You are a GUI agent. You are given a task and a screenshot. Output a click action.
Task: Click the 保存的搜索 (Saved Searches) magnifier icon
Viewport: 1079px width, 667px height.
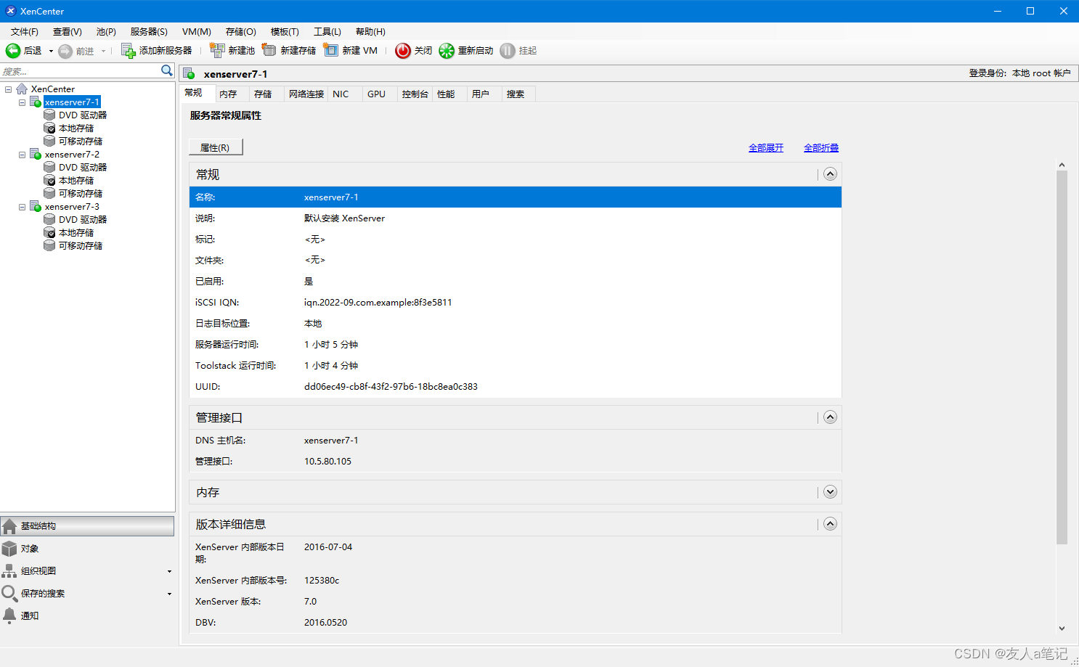click(9, 593)
